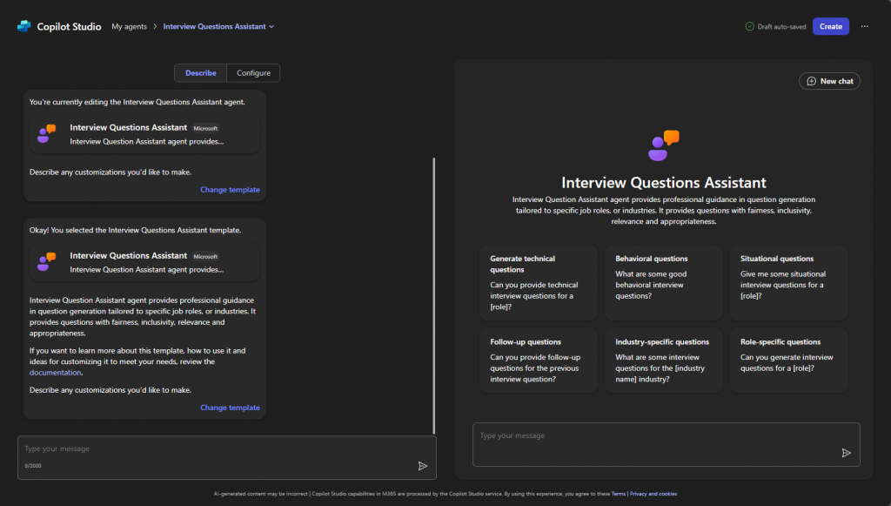Click agent icon in first template card
The width and height of the screenshot is (891, 506).
[x=47, y=133]
